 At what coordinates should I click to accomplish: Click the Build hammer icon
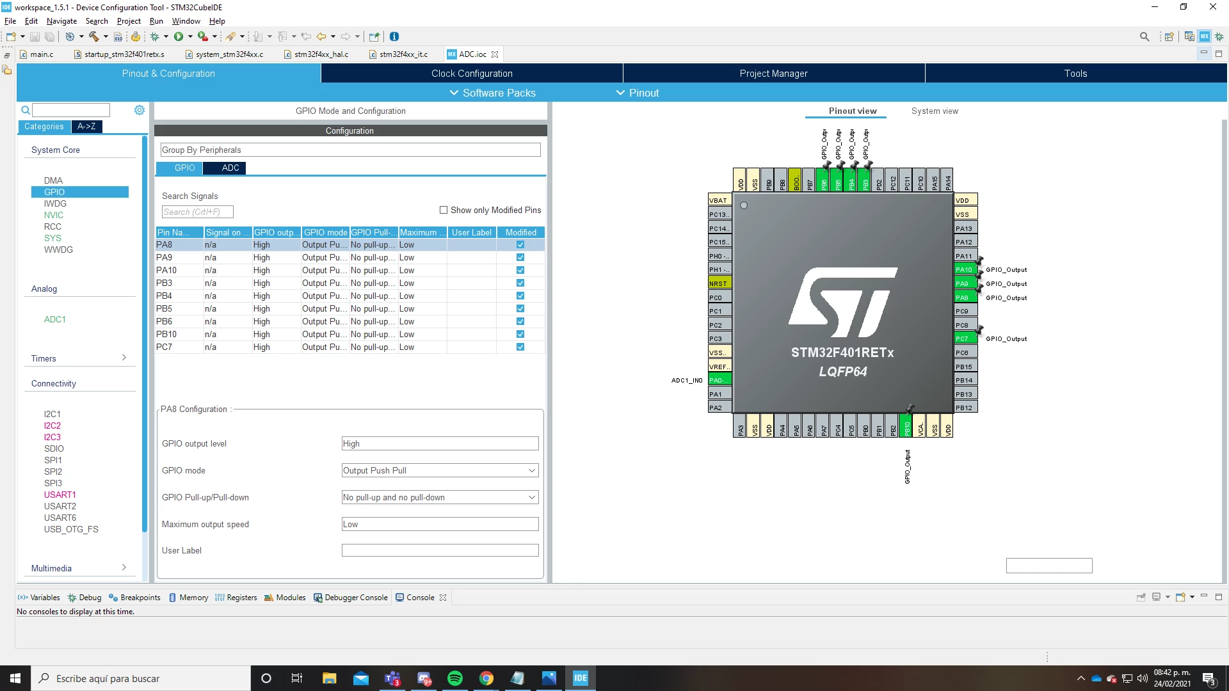point(93,36)
